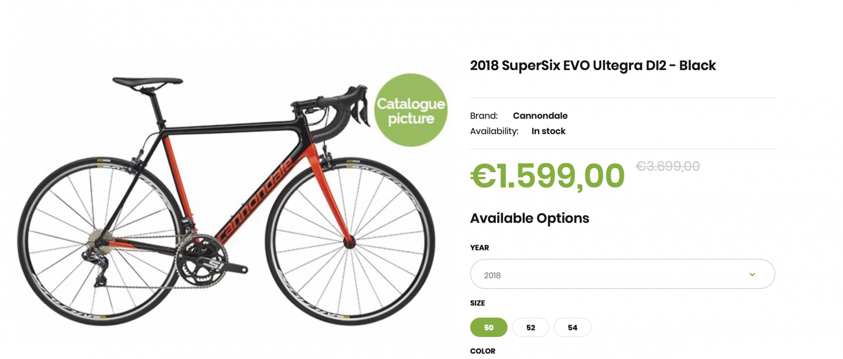Click the dropdown chevron in Year field
Image resolution: width=843 pixels, height=359 pixels.
coord(752,274)
